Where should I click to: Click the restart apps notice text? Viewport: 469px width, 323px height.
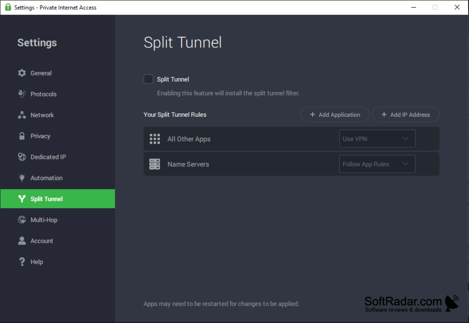pyautogui.click(x=221, y=304)
